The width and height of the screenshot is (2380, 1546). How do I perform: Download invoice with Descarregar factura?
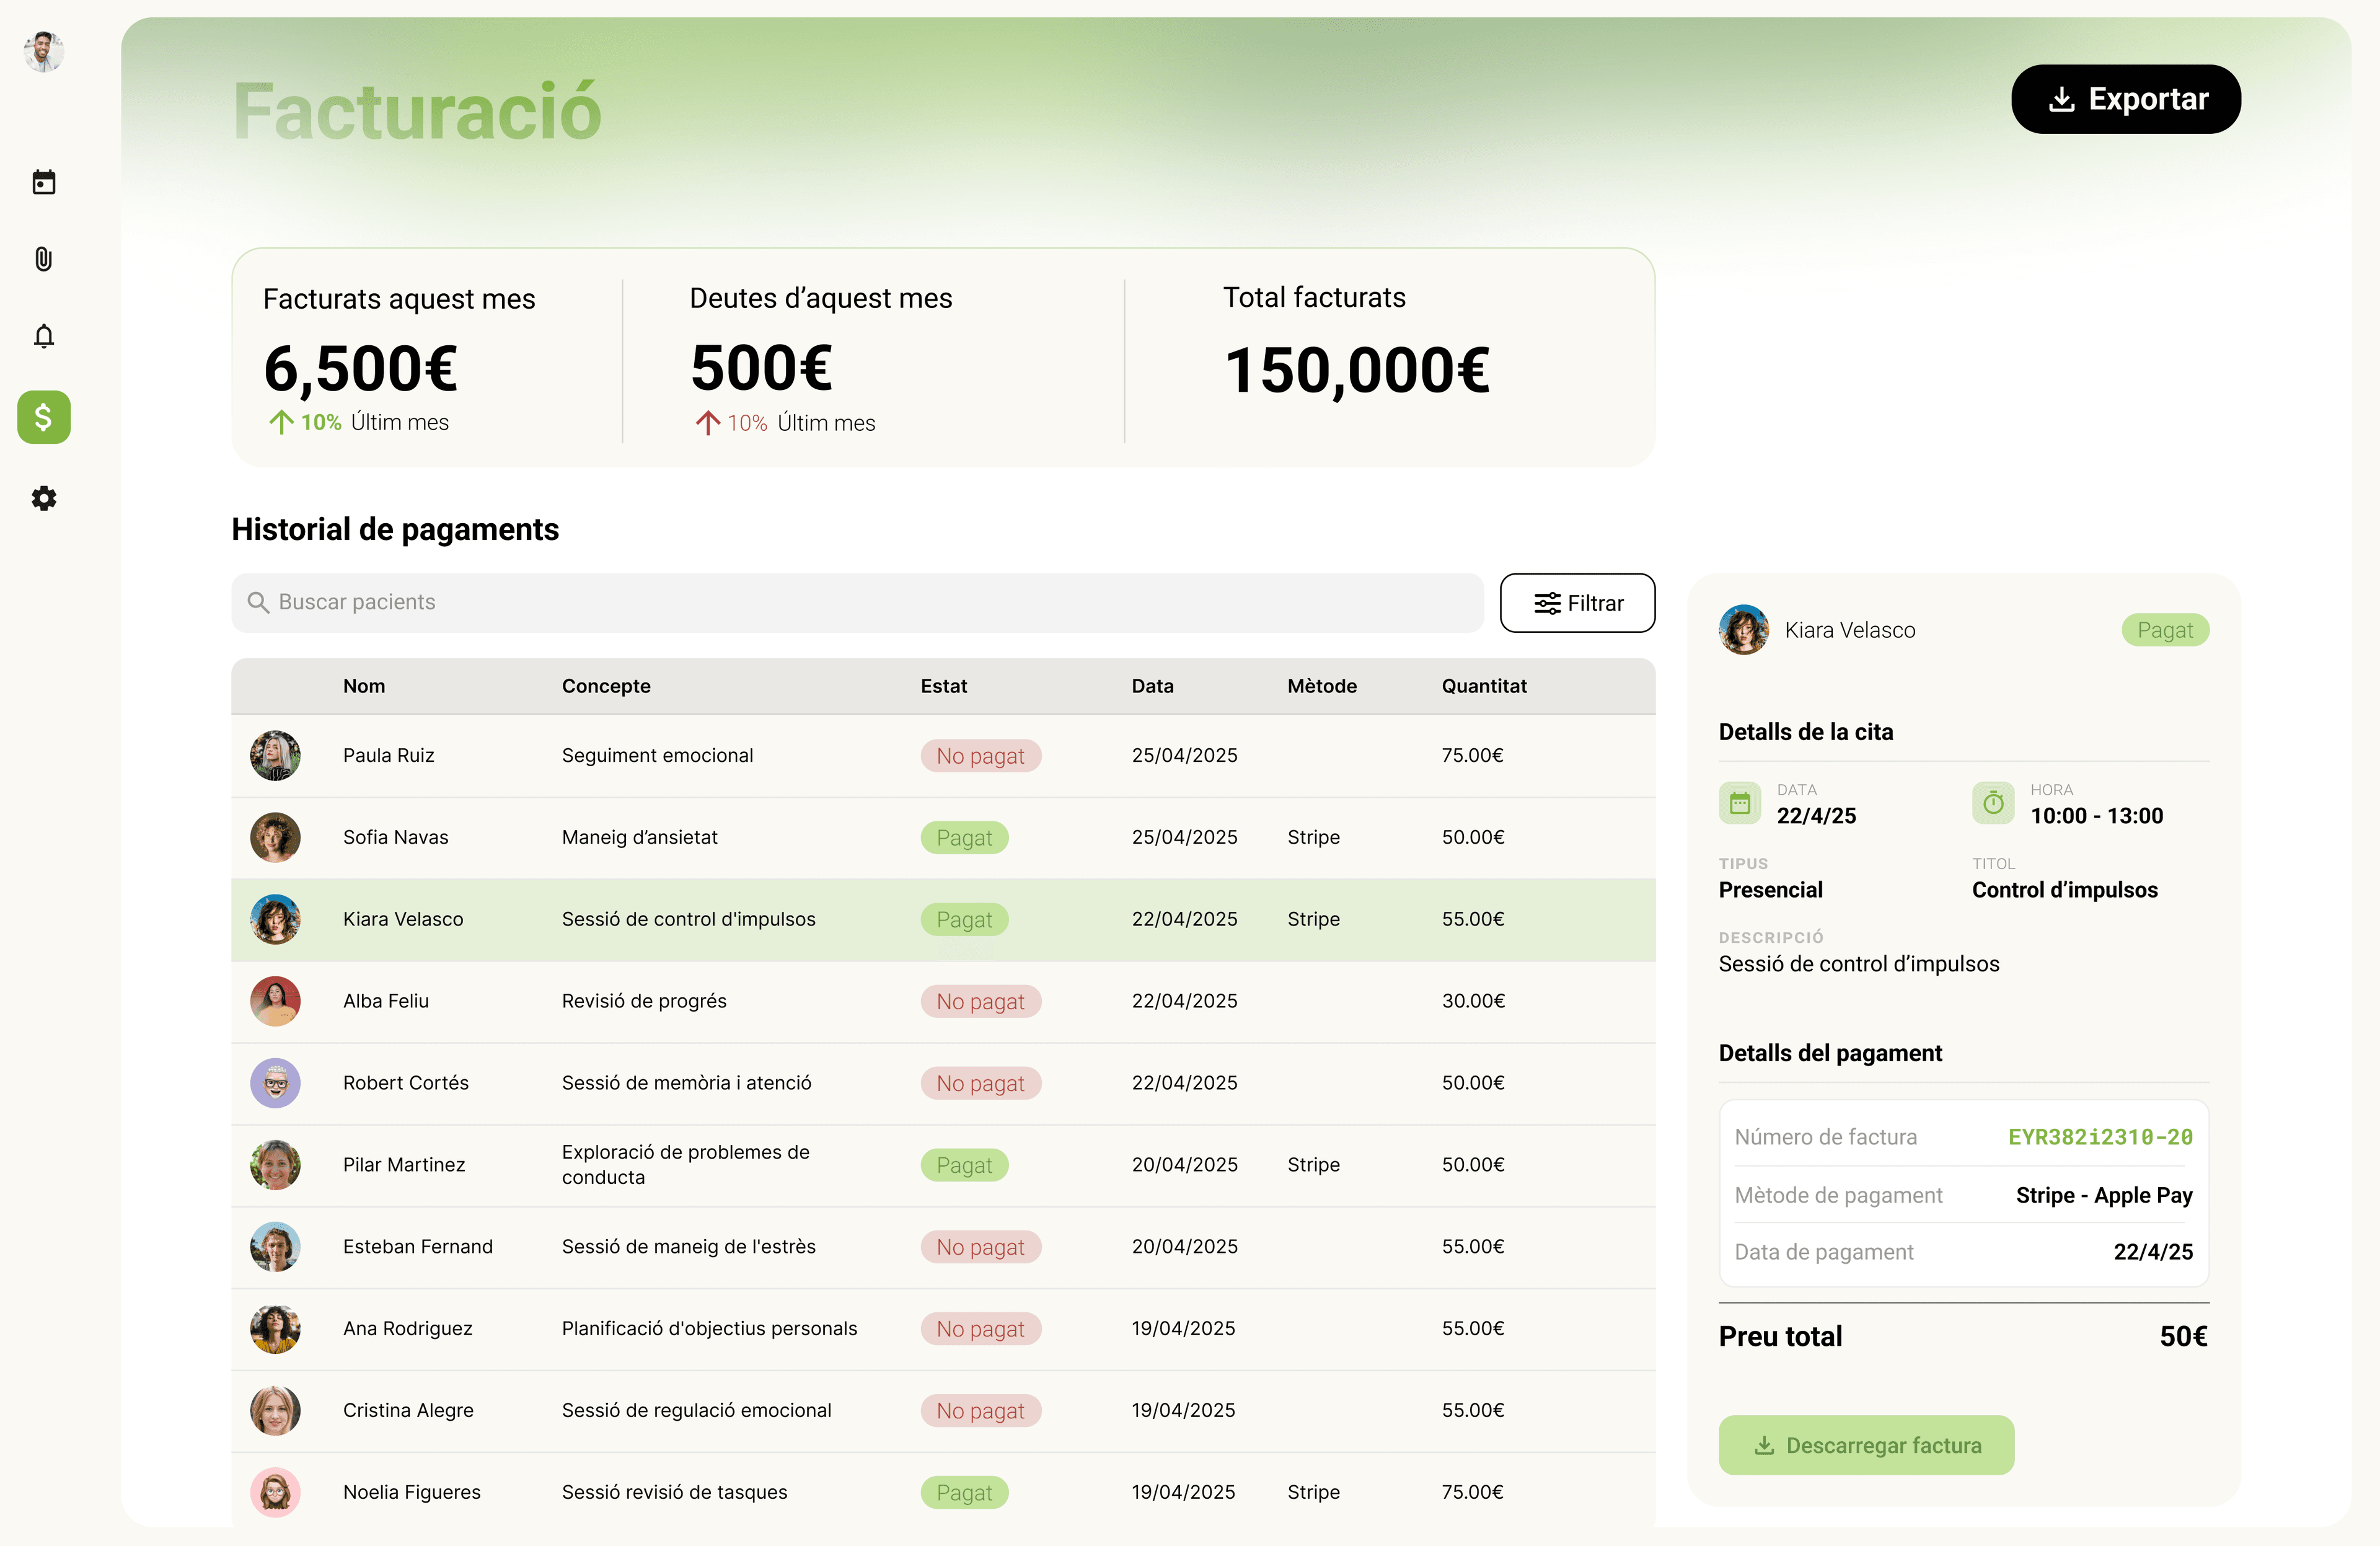click(x=1866, y=1445)
